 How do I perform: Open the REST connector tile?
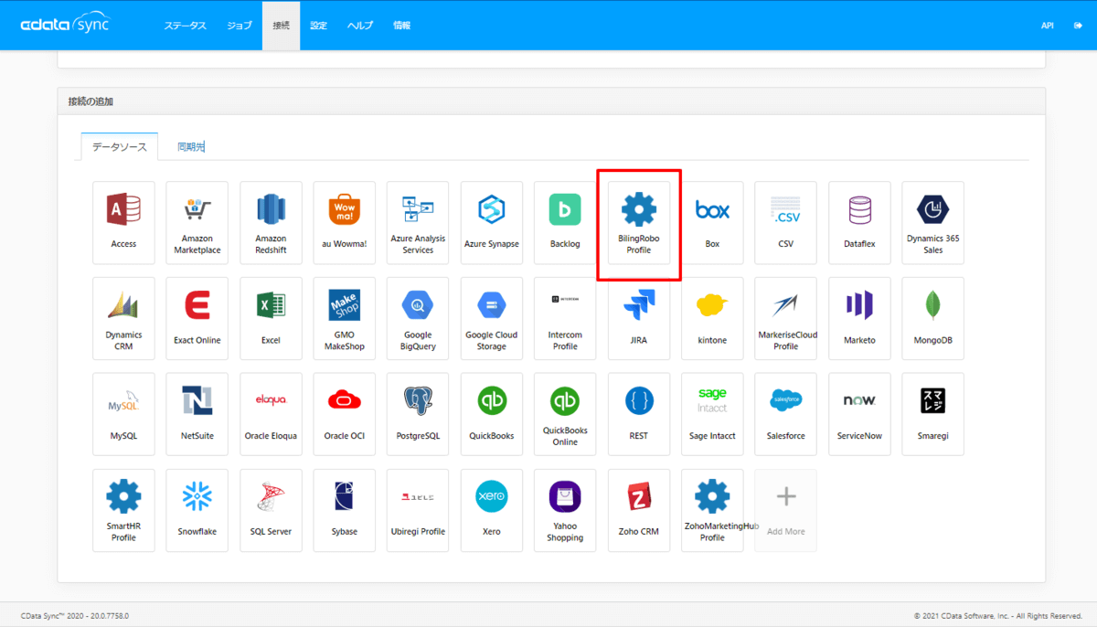tap(639, 414)
